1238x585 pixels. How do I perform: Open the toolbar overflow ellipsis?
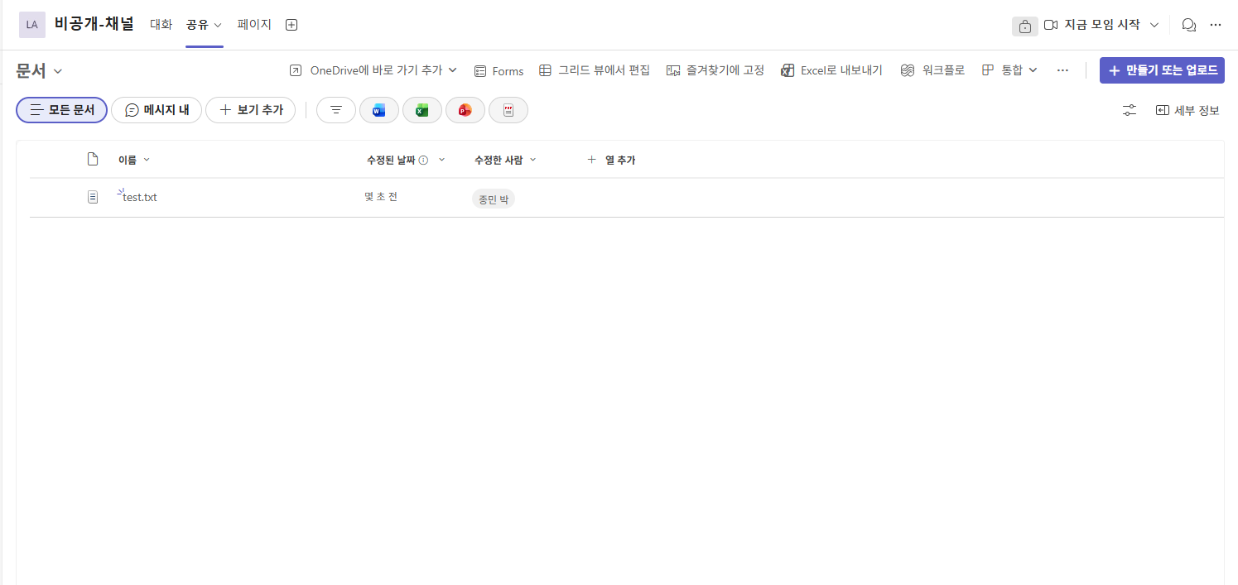(1062, 70)
